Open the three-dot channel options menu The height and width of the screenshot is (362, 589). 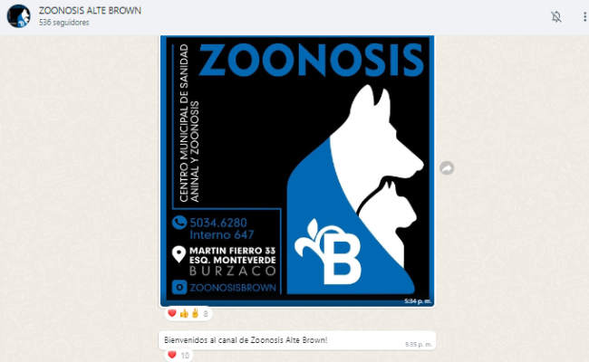[584, 17]
